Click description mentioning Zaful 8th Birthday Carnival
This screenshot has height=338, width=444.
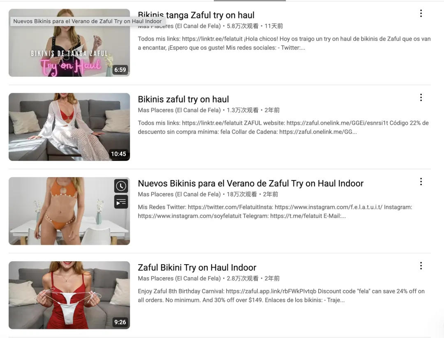tap(281, 296)
